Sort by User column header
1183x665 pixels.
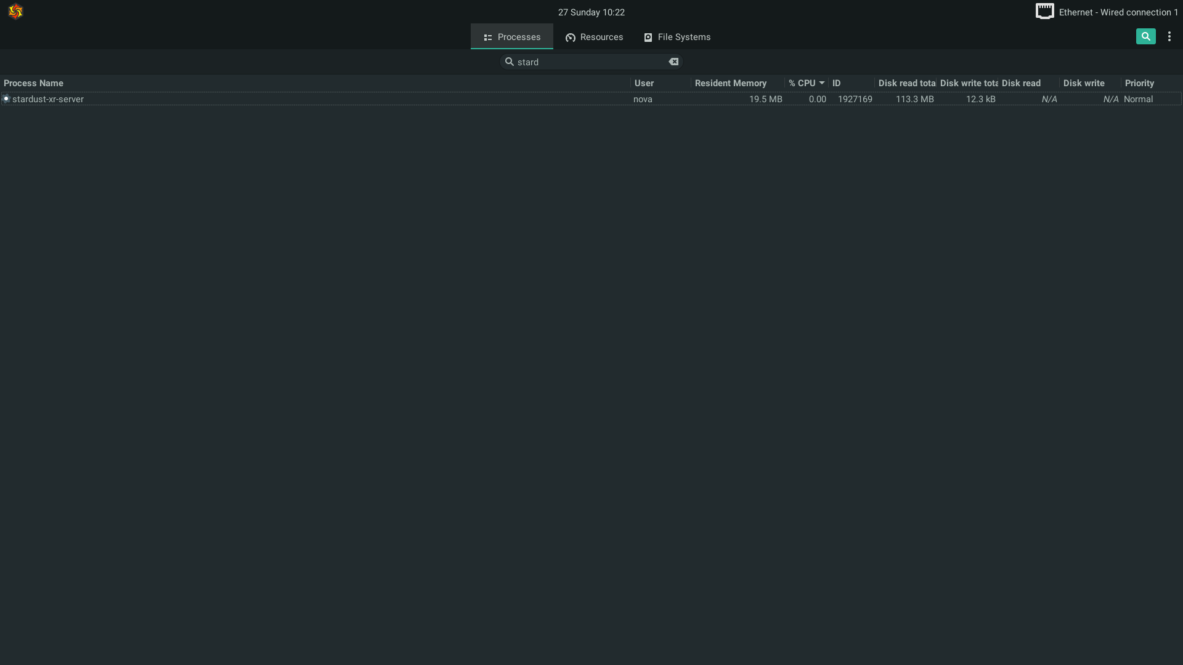(644, 83)
